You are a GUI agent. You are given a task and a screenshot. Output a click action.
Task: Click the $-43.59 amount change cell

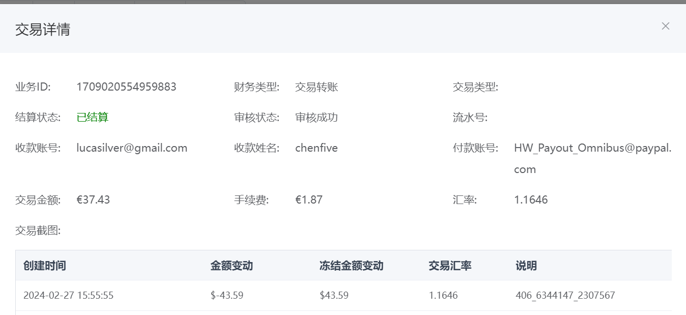point(227,295)
